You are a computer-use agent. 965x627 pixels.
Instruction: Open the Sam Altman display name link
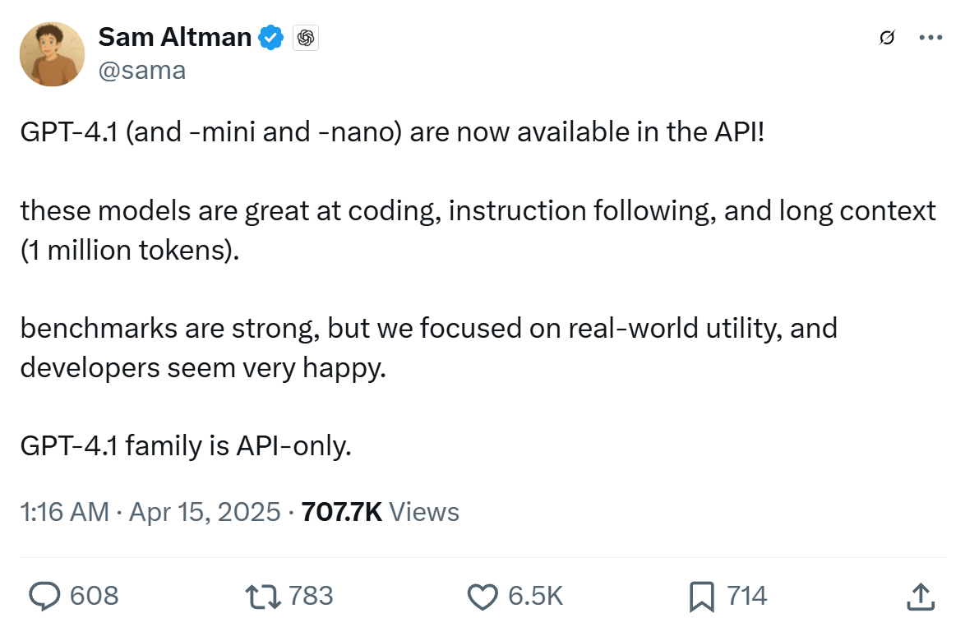(174, 36)
